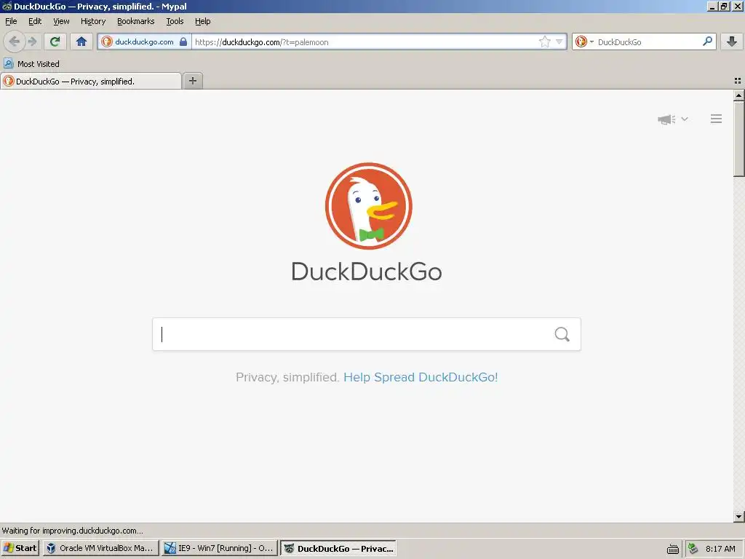This screenshot has height=559, width=745.
Task: Click the DuckDuckGo megaphone icon
Action: coord(666,119)
